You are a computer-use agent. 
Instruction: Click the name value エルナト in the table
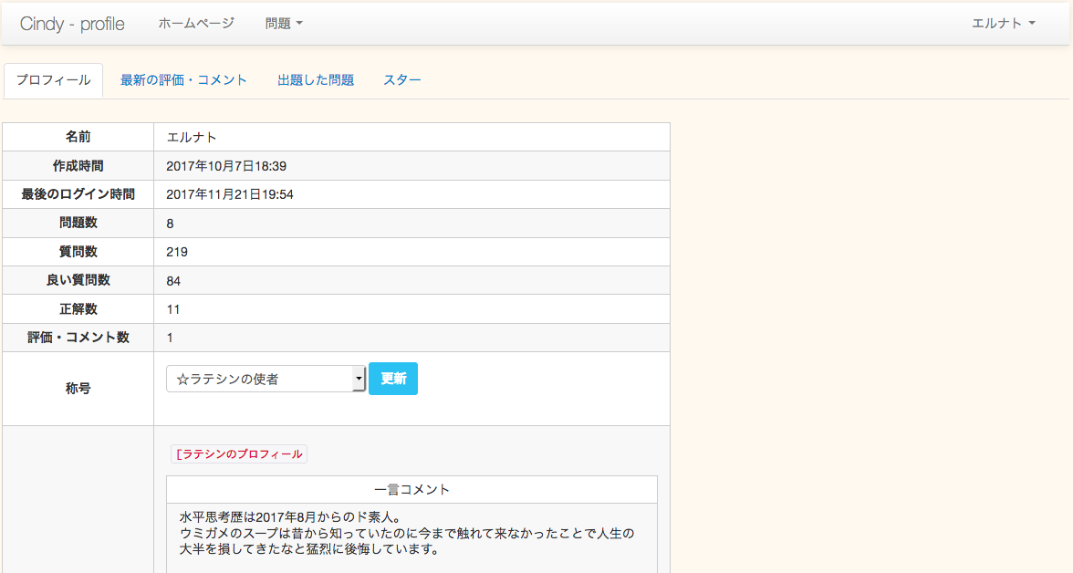click(192, 138)
